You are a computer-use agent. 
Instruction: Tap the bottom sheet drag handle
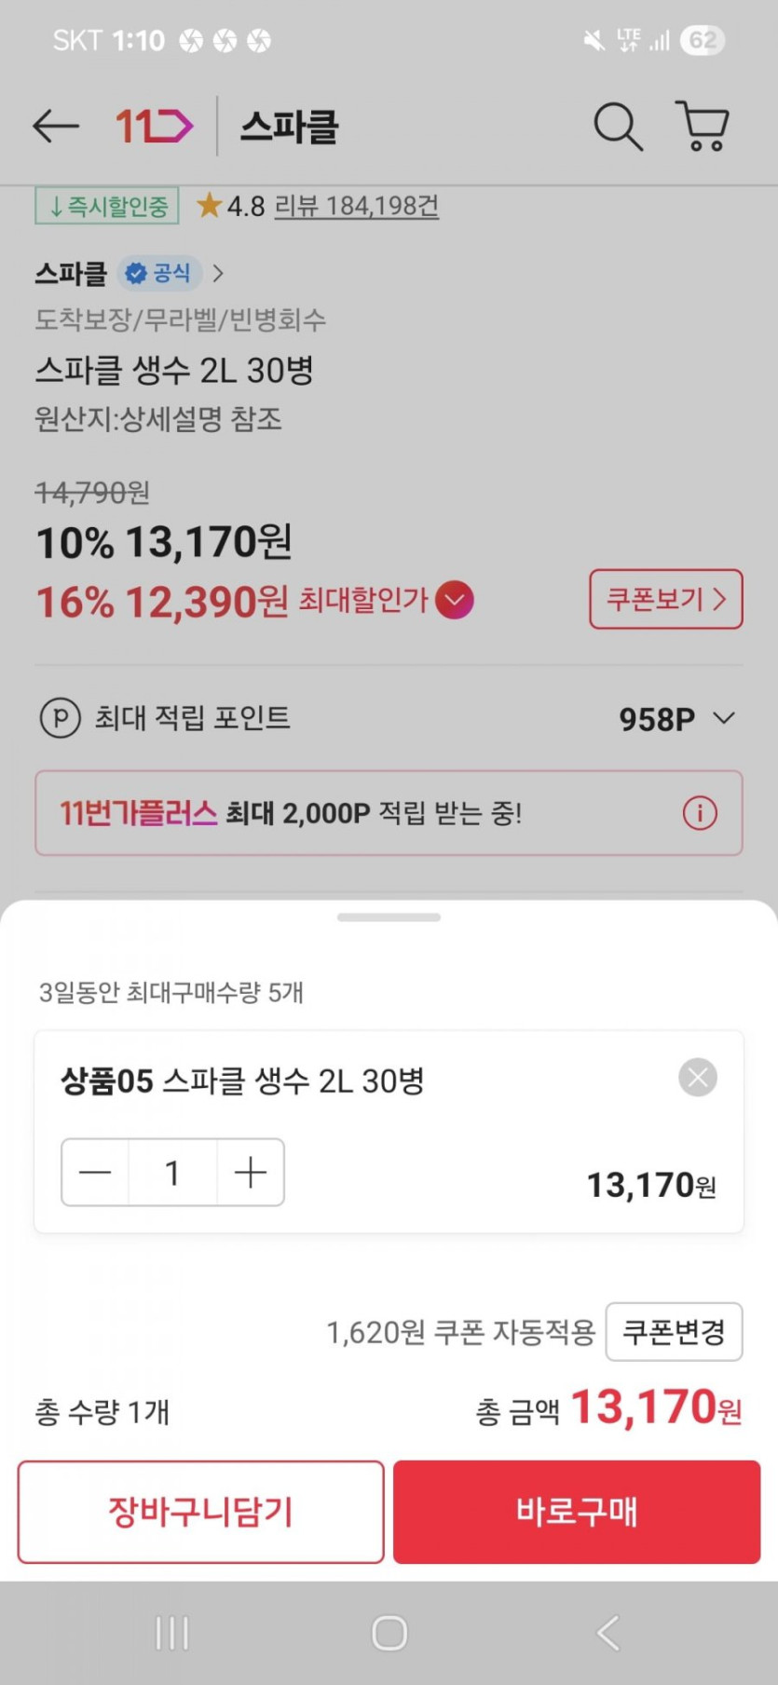(x=389, y=917)
